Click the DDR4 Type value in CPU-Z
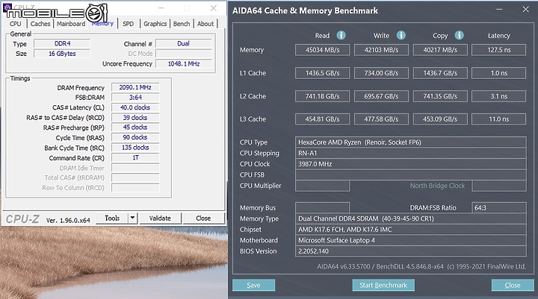 pyautogui.click(x=62, y=43)
